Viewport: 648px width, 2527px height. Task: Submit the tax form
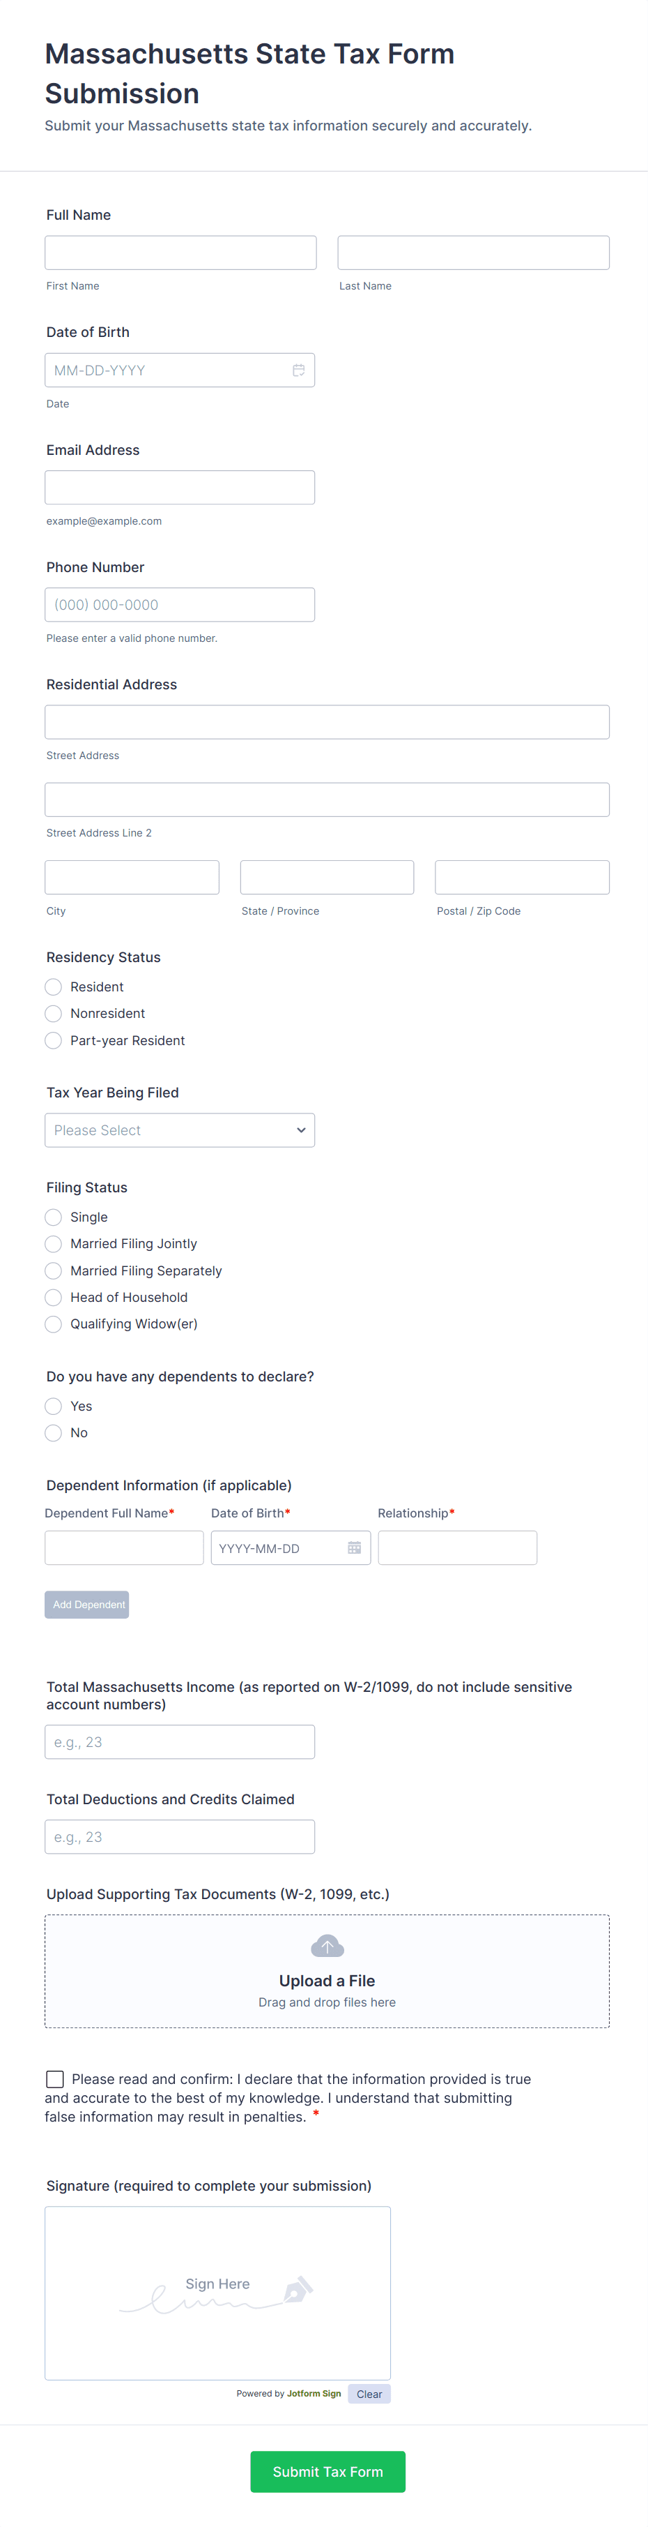pyautogui.click(x=327, y=2471)
